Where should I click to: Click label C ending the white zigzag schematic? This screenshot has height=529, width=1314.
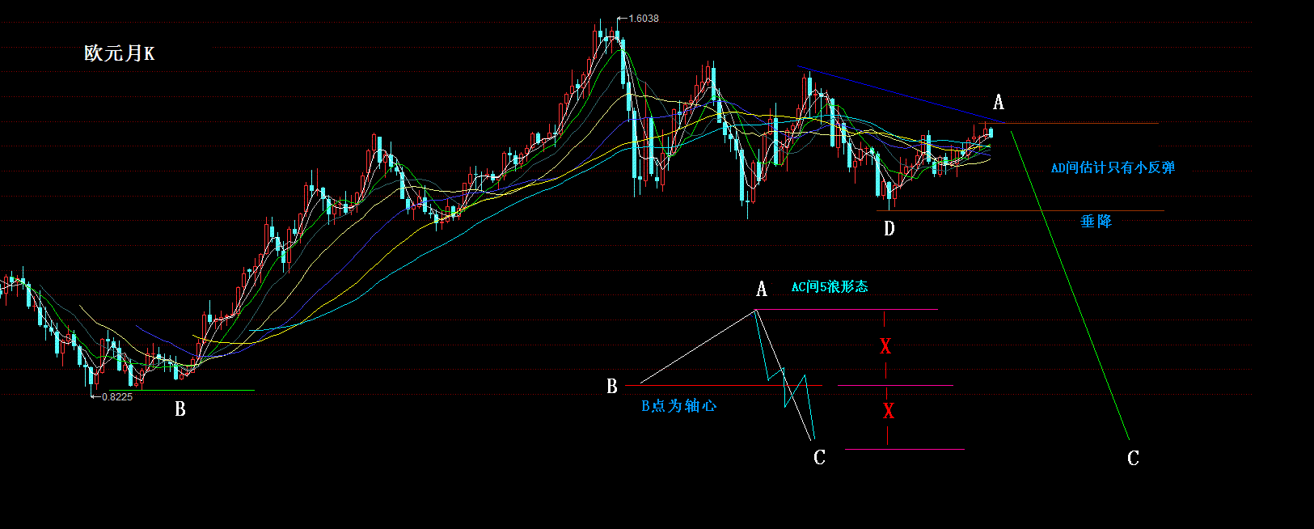click(x=819, y=458)
